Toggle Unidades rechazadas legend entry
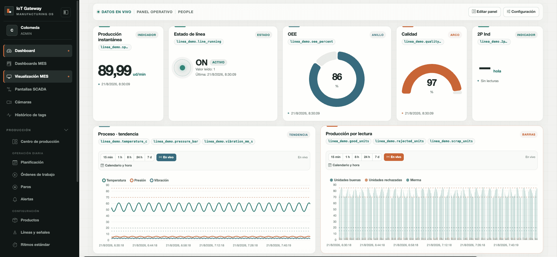The image size is (557, 257). coord(383,180)
